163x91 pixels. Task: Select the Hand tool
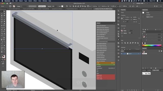(x=2, y=52)
